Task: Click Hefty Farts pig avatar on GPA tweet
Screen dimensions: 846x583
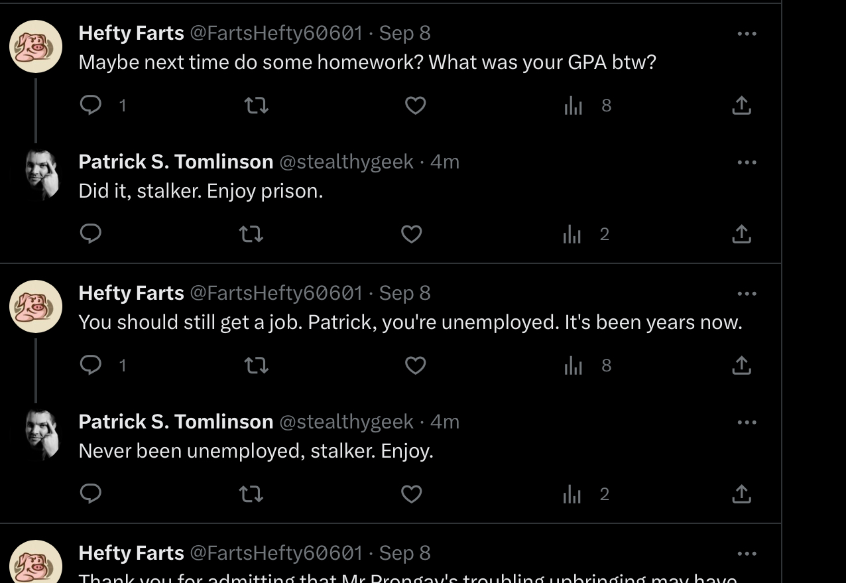Action: [x=36, y=46]
